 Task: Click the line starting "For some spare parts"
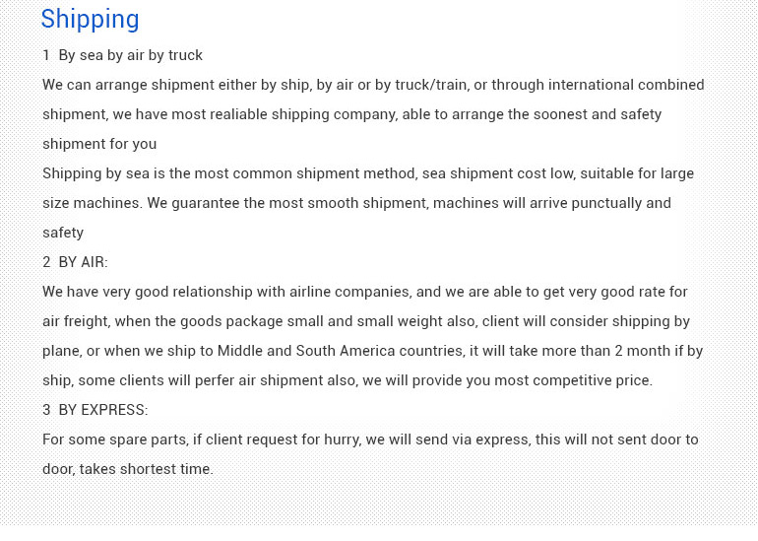370,440
